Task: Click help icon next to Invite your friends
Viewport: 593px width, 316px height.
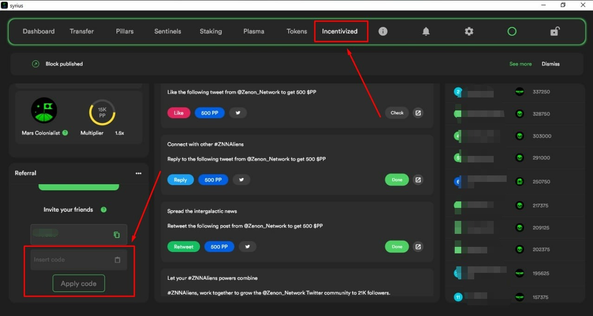Action: (x=103, y=210)
